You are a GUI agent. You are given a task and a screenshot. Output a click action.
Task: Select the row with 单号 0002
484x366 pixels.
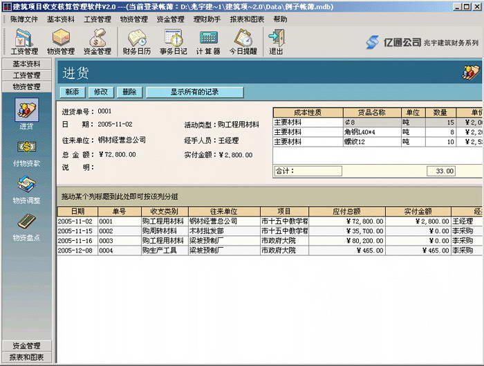[269, 231]
